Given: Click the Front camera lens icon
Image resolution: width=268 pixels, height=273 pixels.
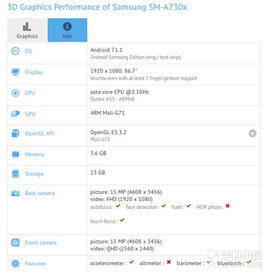Looking at the screenshot, I should point(16,242).
